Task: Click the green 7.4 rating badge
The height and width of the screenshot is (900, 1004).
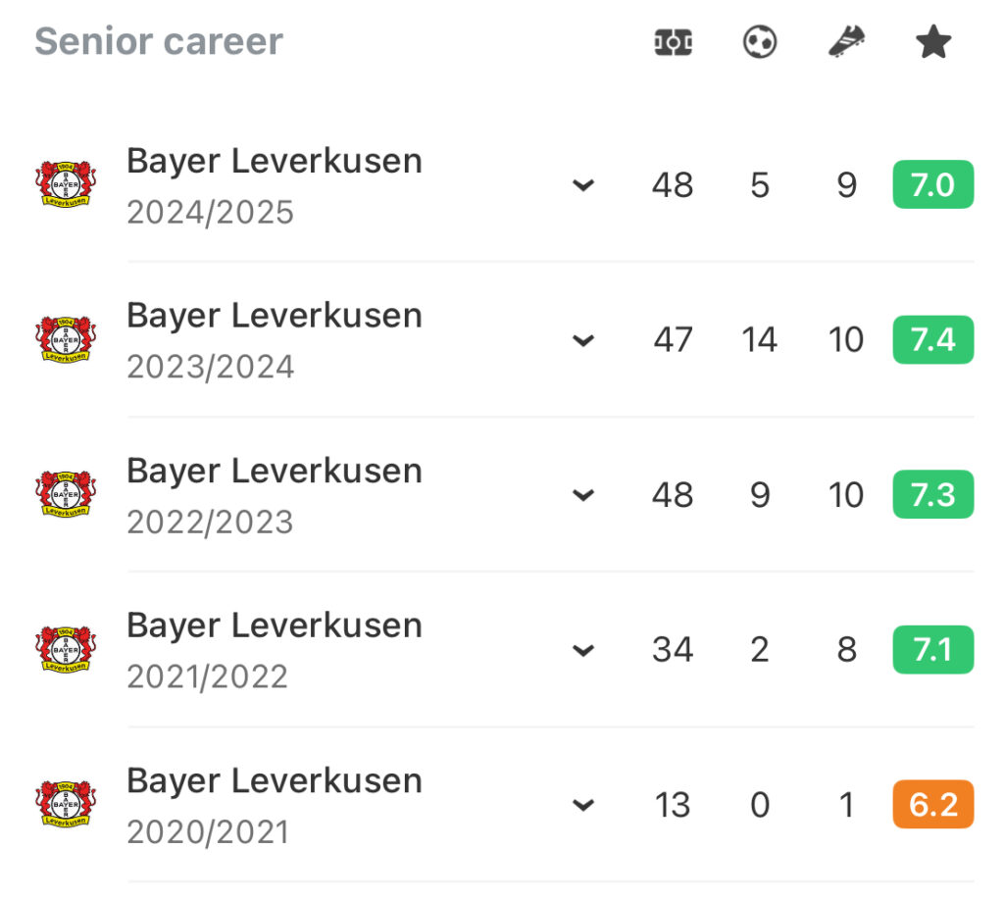Action: tap(933, 339)
